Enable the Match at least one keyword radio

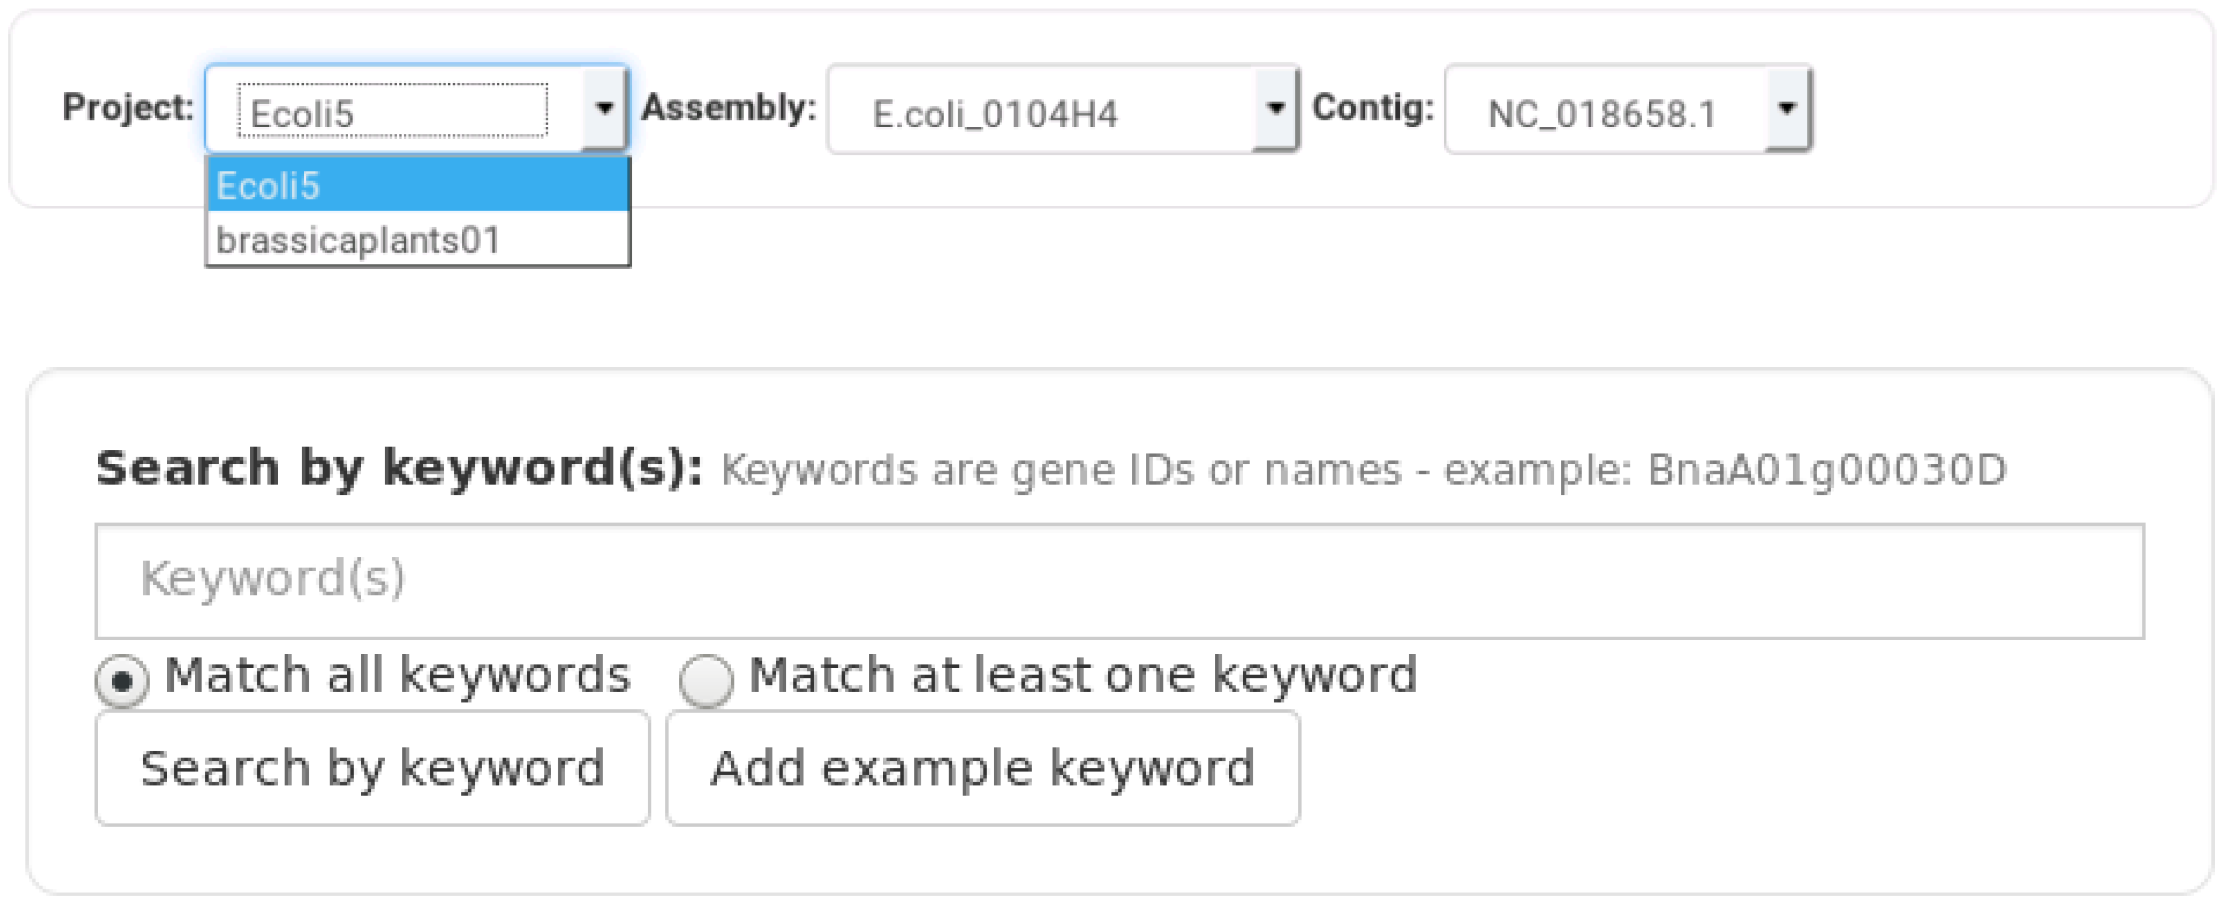pyautogui.click(x=706, y=681)
